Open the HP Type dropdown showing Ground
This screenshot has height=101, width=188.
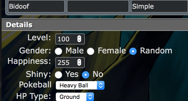pos(75,97)
